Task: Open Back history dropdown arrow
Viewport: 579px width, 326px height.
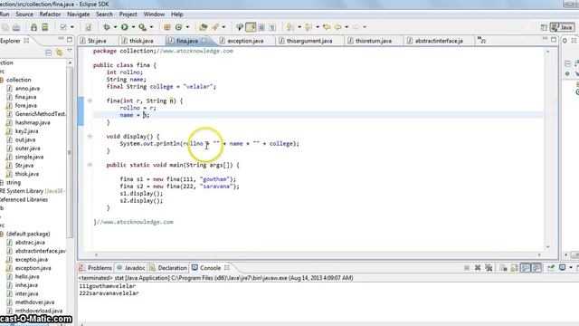Action: click(346, 27)
